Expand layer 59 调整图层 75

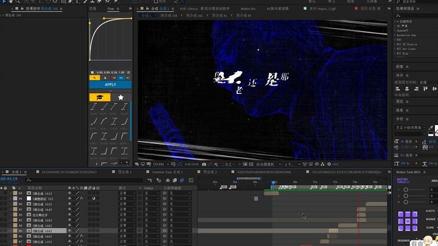click(10, 199)
